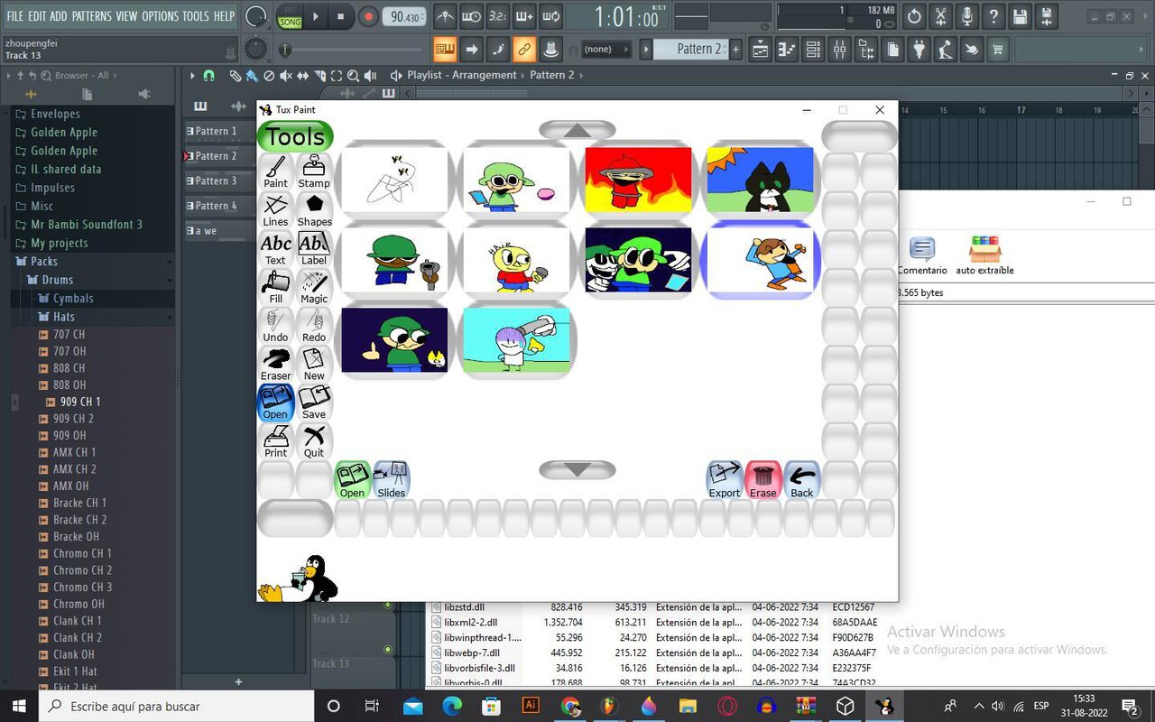Open the plugin picker plug icon
The width and height of the screenshot is (1155, 722).
click(919, 50)
